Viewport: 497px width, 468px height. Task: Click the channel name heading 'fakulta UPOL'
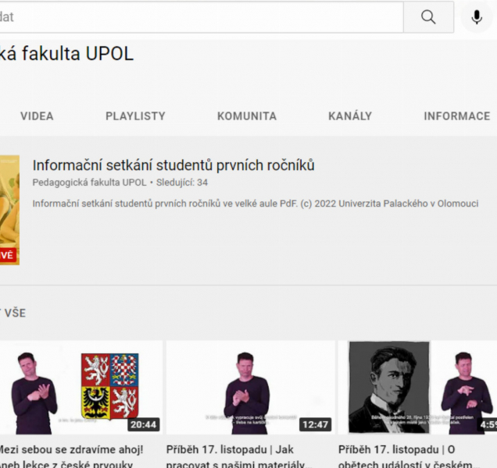coord(67,54)
